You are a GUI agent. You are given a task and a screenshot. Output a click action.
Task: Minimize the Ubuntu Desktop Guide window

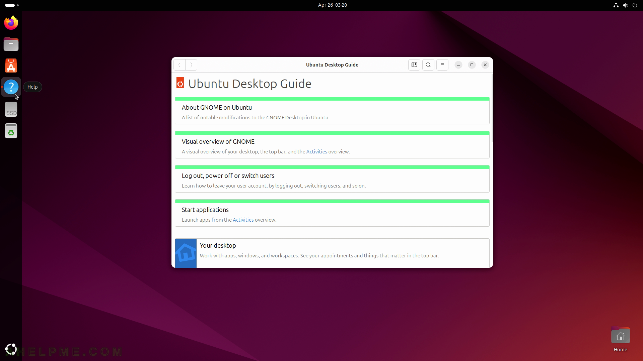point(458,65)
